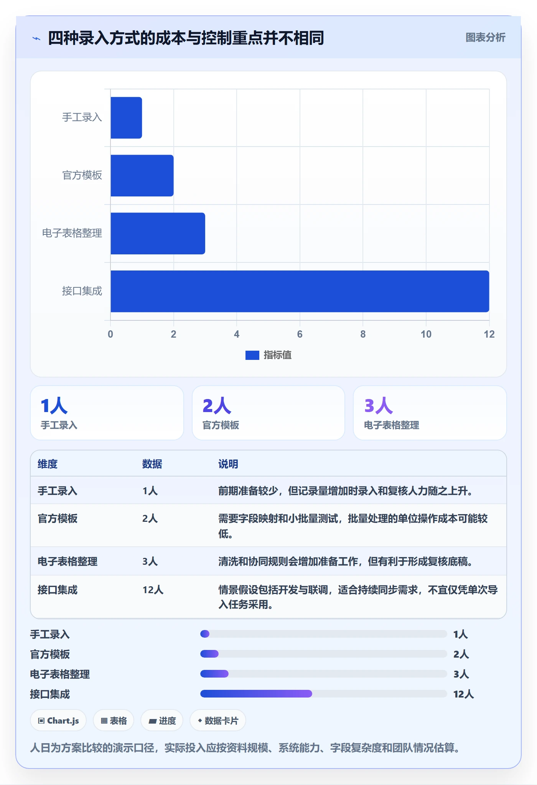Click the 12人 progress value label
The width and height of the screenshot is (537, 785).
tap(464, 694)
